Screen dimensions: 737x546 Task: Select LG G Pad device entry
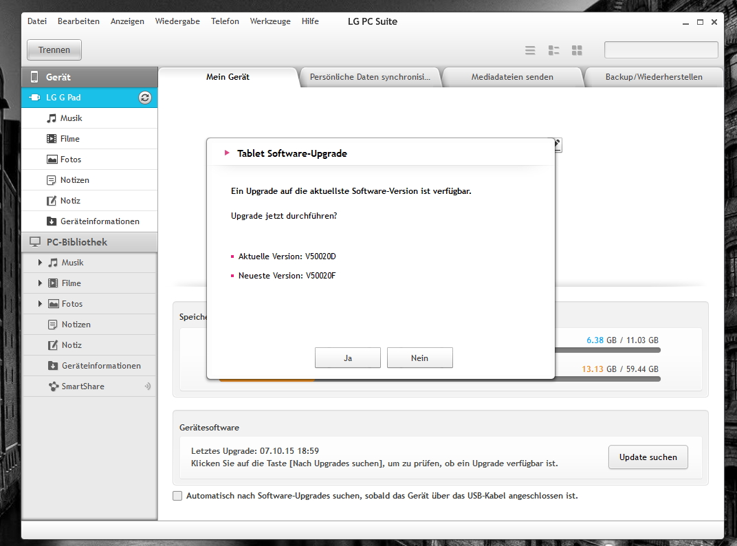pos(89,98)
